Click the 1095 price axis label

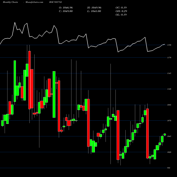pos(169,105)
